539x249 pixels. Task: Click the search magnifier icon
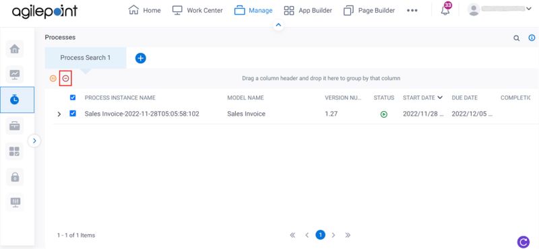(516, 38)
